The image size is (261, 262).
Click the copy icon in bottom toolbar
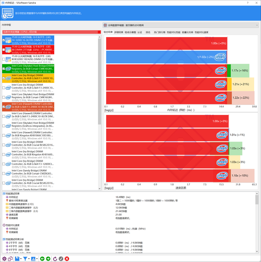point(10,258)
